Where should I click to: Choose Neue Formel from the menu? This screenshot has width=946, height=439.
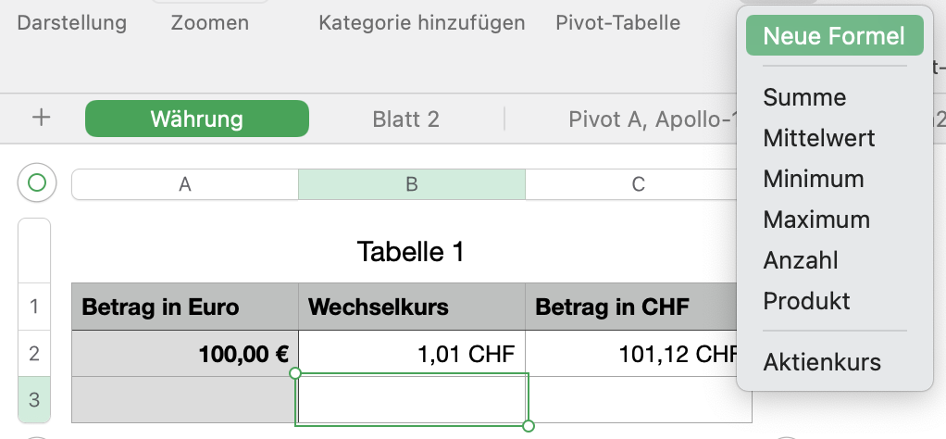point(834,37)
